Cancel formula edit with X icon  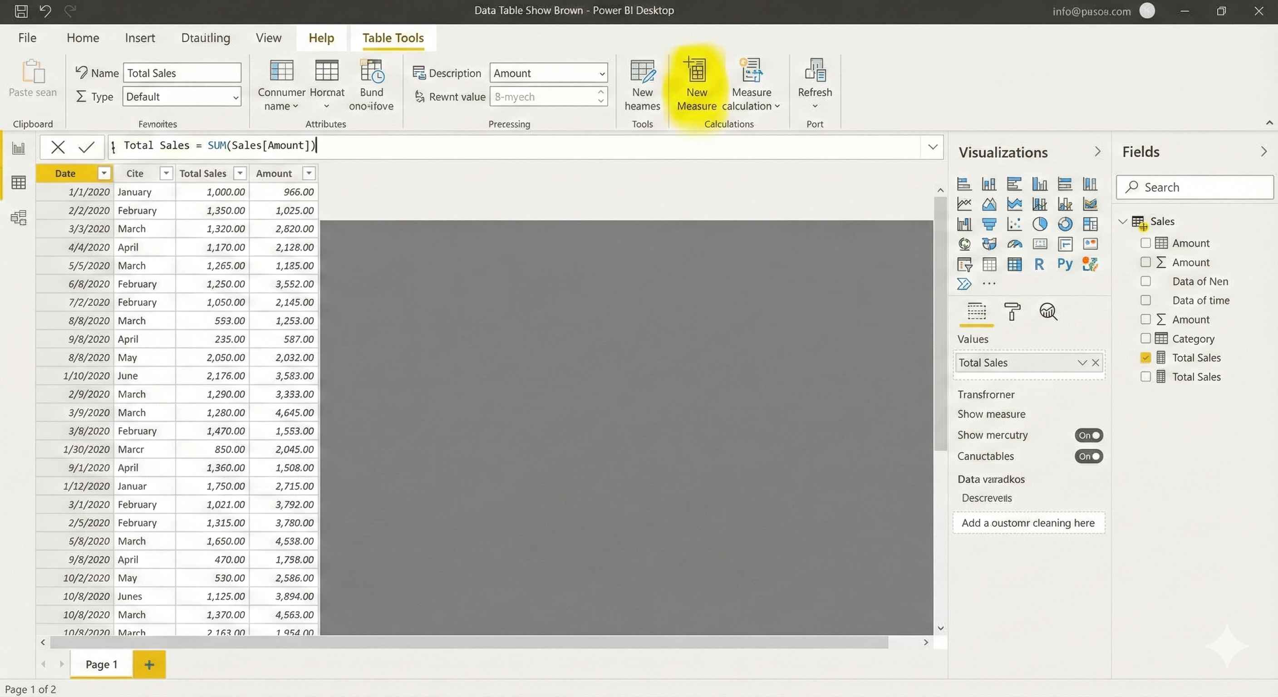(x=58, y=147)
